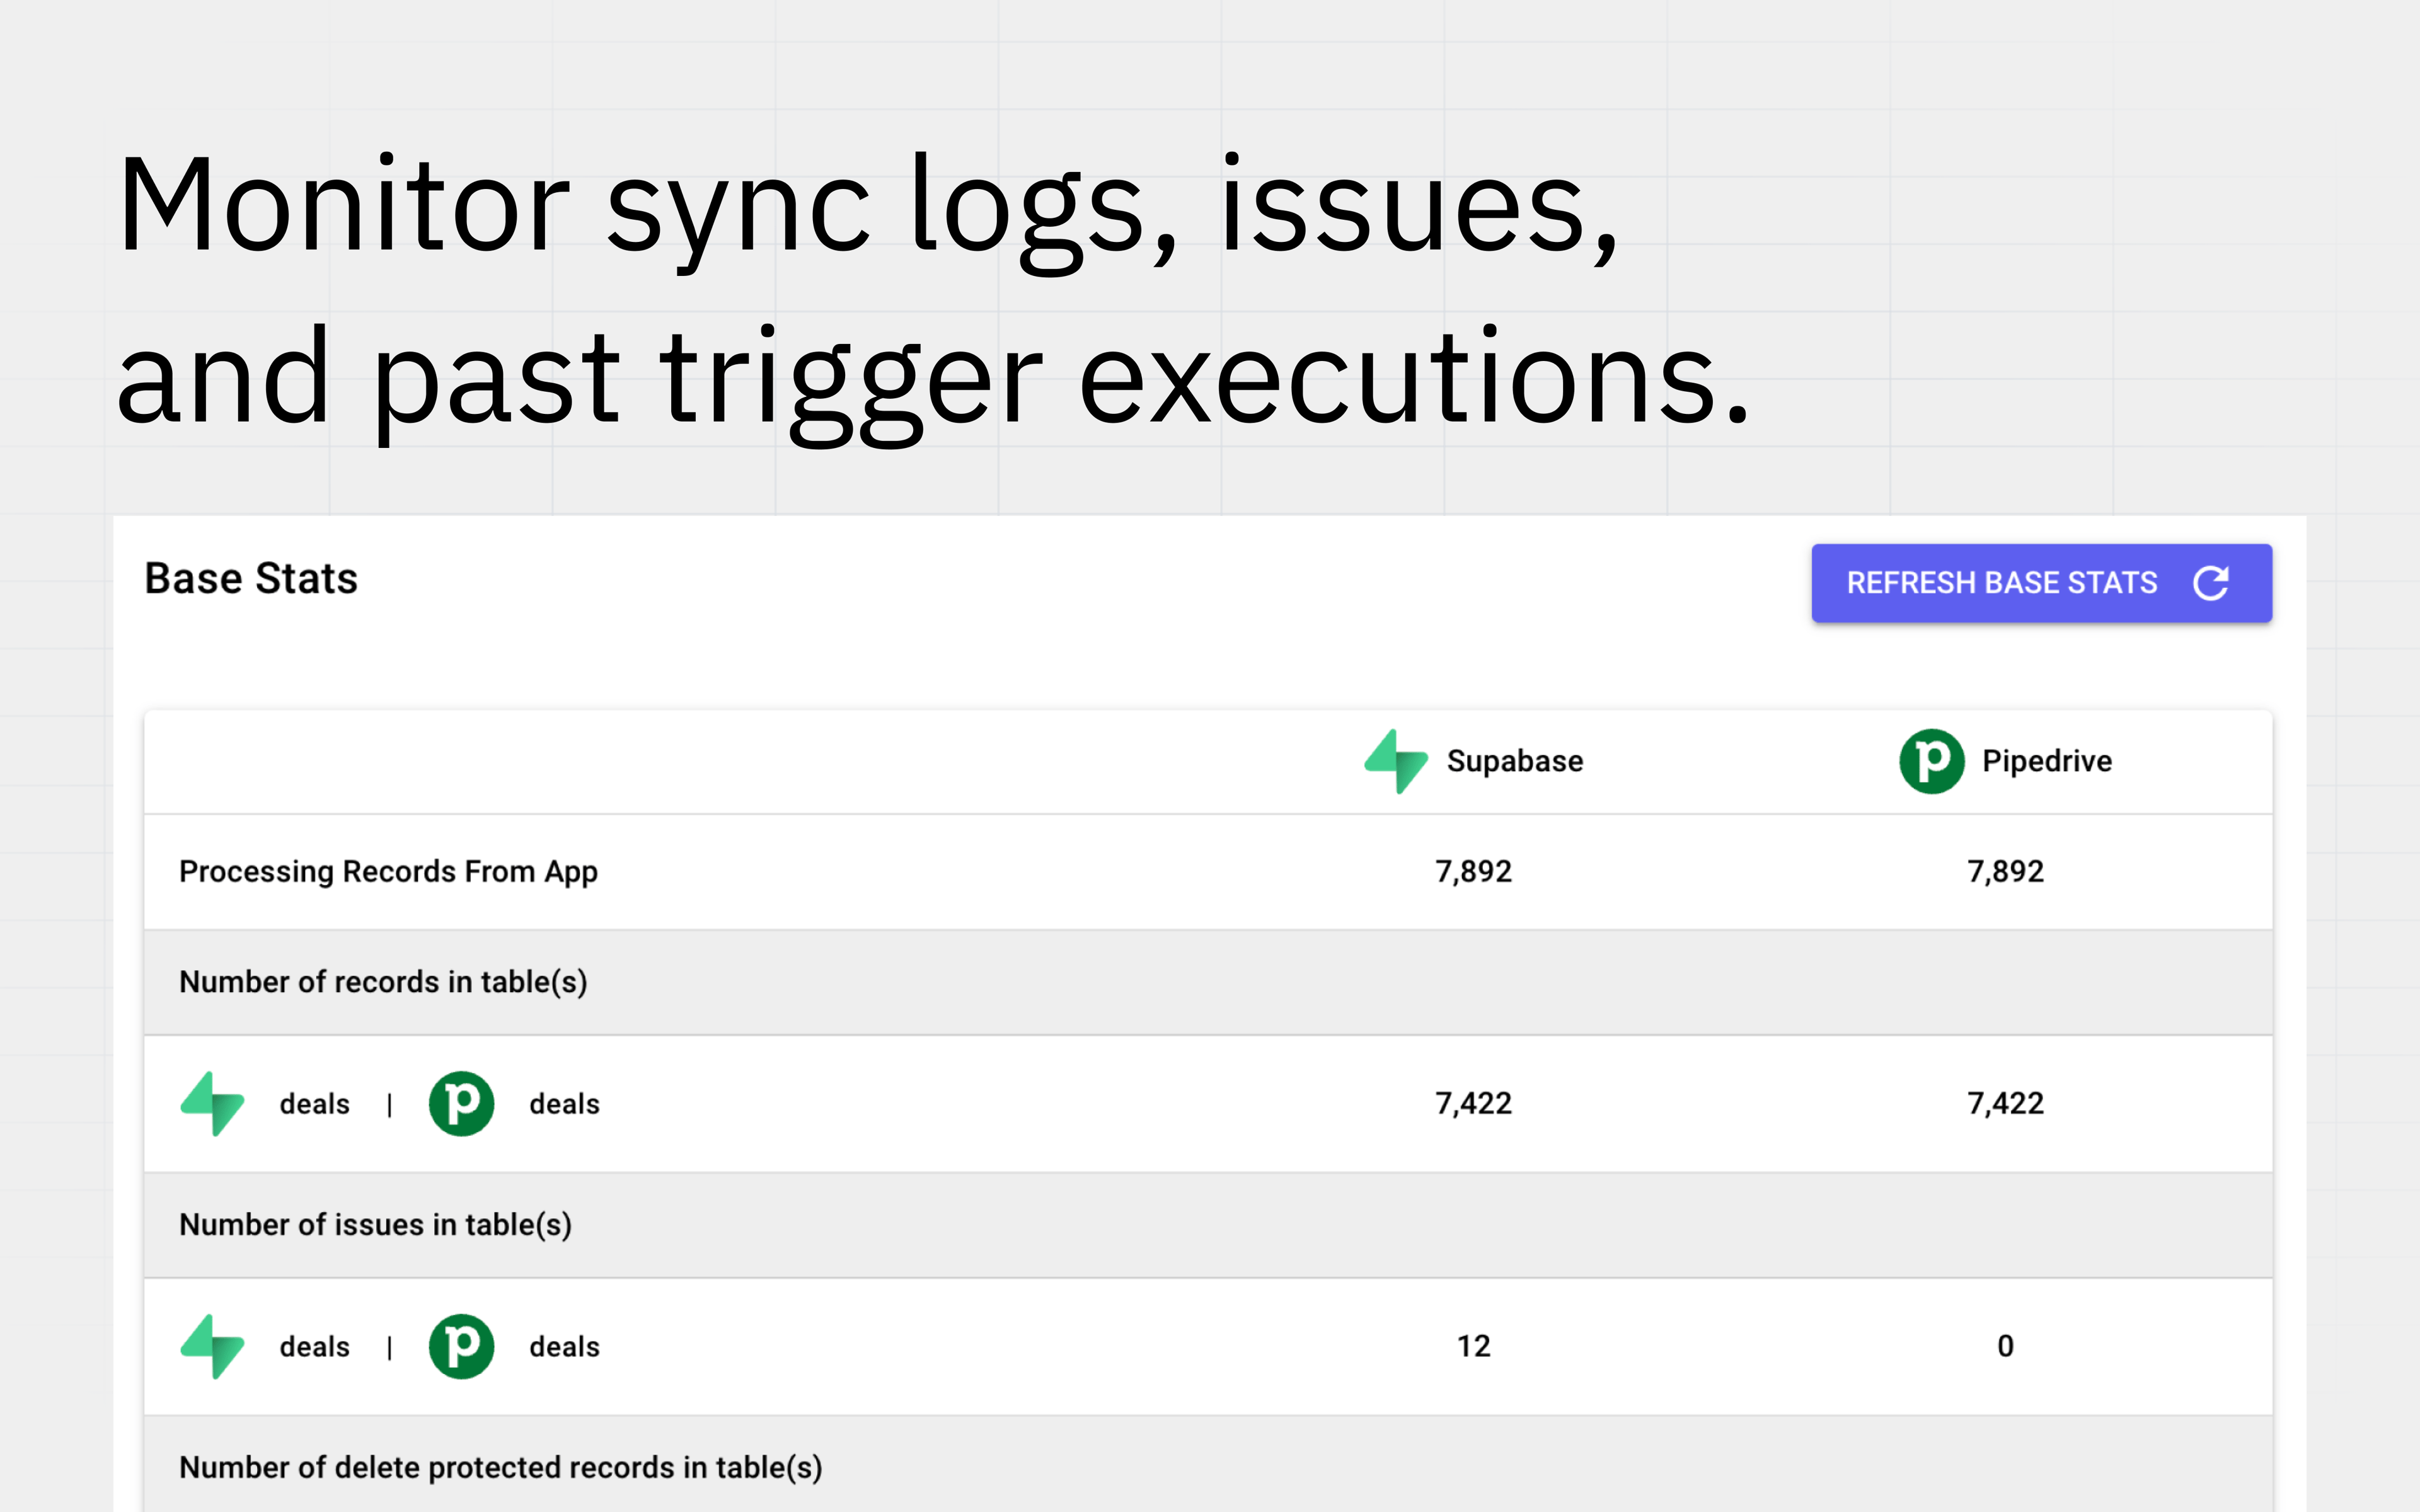Image resolution: width=2420 pixels, height=1512 pixels.
Task: Click the Processing Records From App label
Action: [388, 872]
